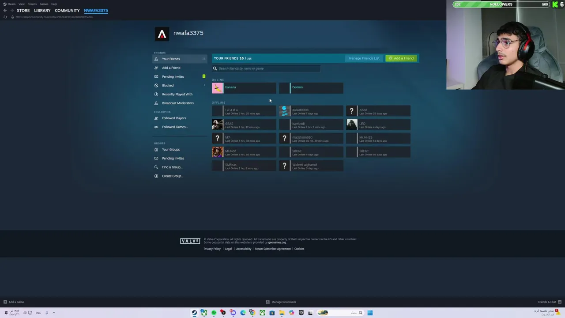The width and height of the screenshot is (565, 318).
Task: Open Pending Invites under the Groups section
Action: coord(180,158)
